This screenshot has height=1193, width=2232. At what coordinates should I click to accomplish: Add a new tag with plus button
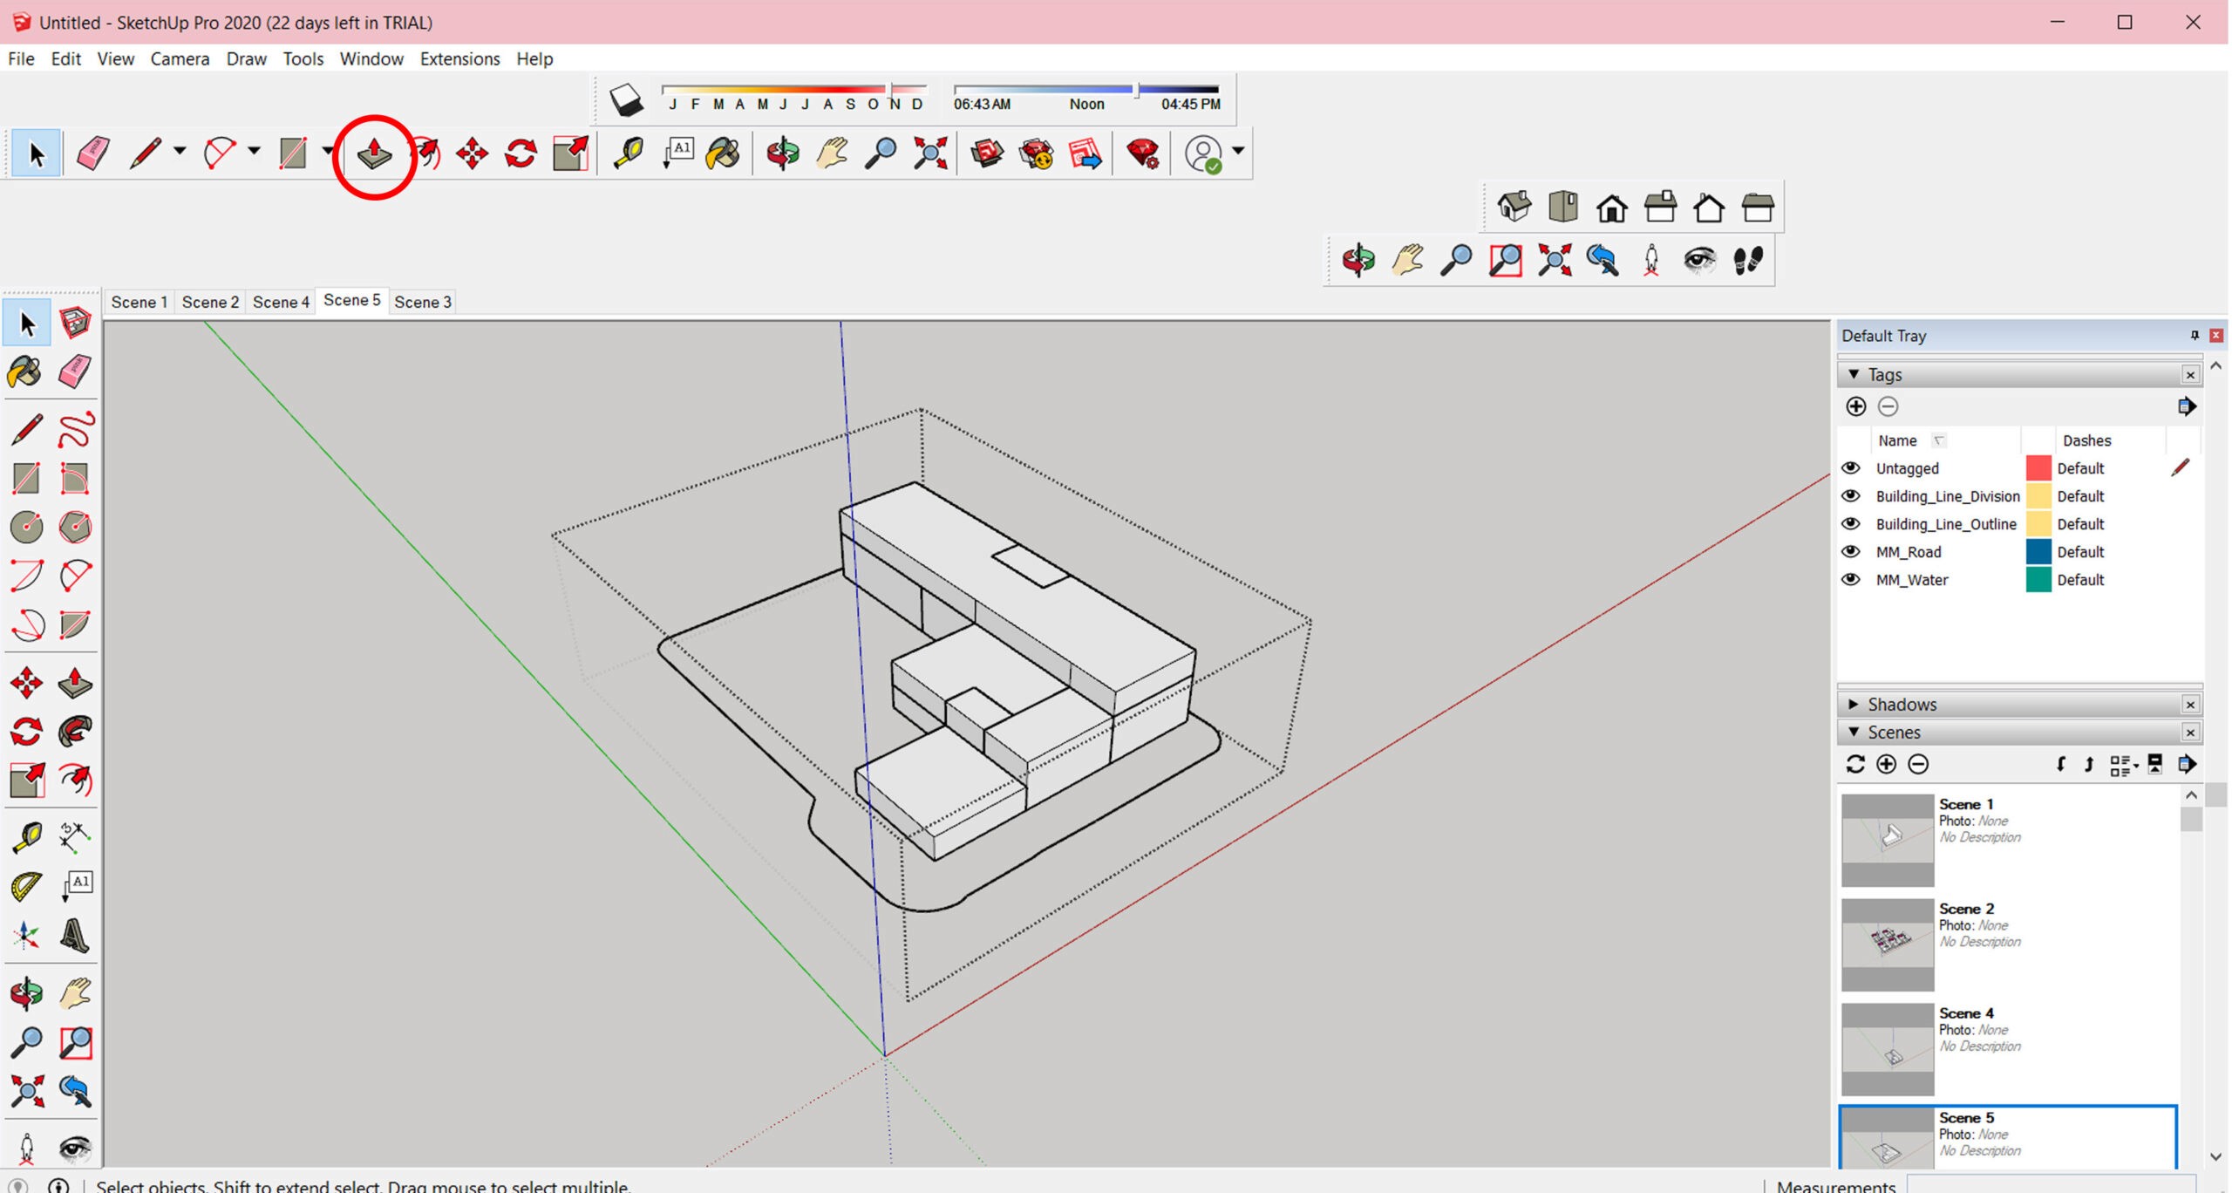(x=1855, y=406)
